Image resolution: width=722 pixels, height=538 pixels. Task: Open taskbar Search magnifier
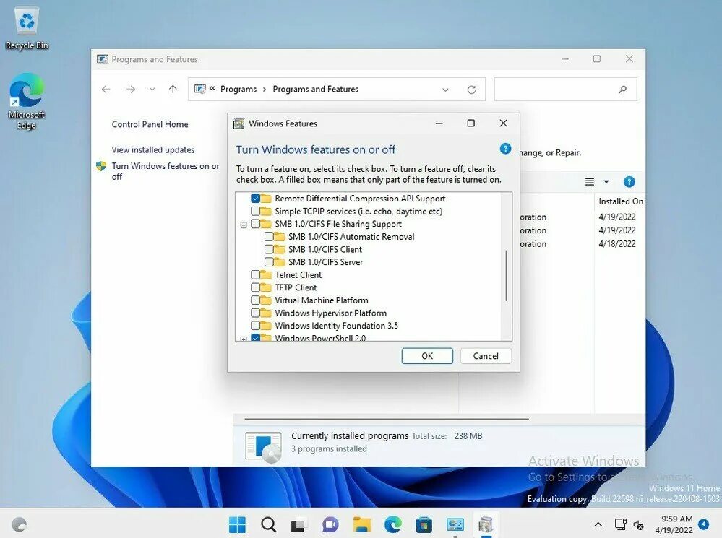(x=268, y=524)
